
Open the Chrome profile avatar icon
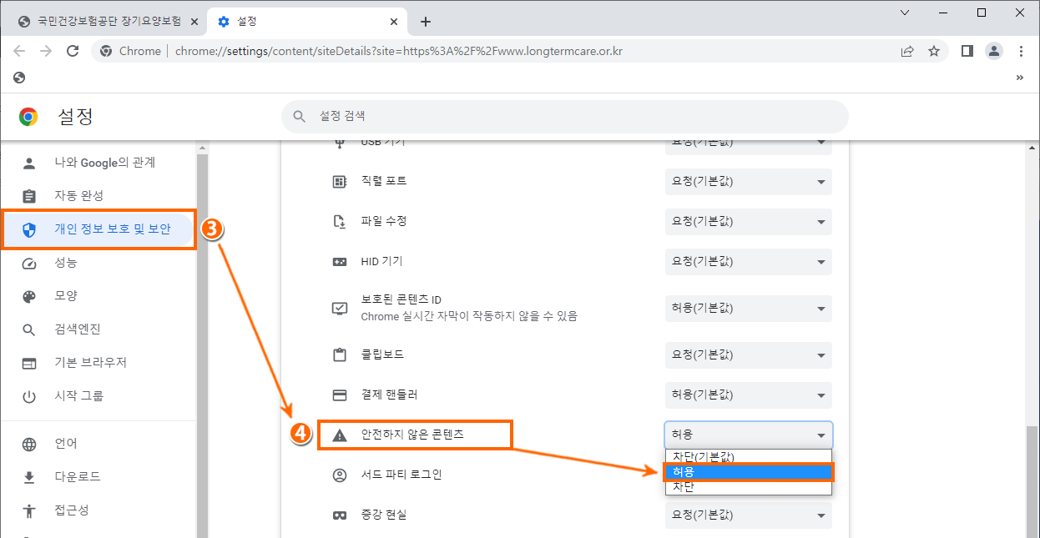[x=993, y=51]
